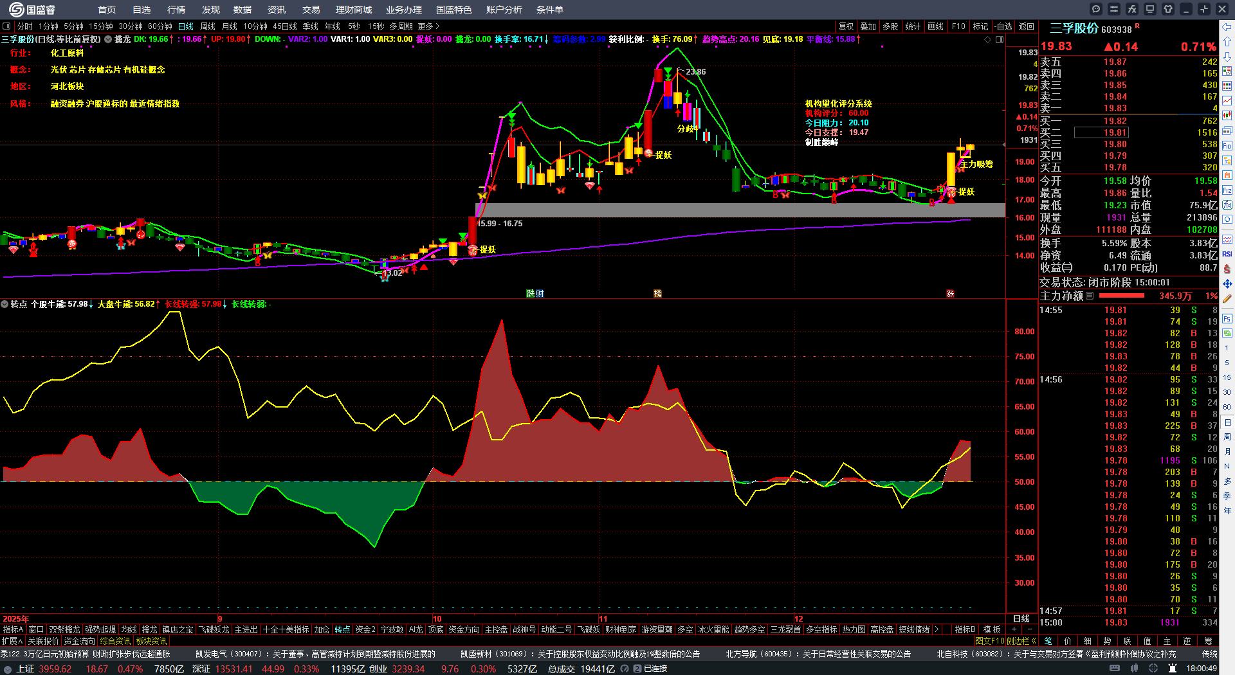Toggle 统计 statistics option
This screenshot has width=1235, height=675.
coord(913,26)
